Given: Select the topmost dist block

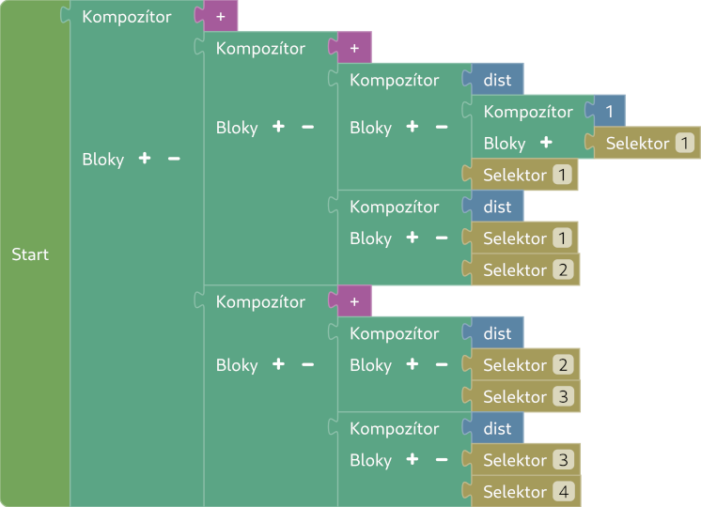Looking at the screenshot, I should 497,80.
